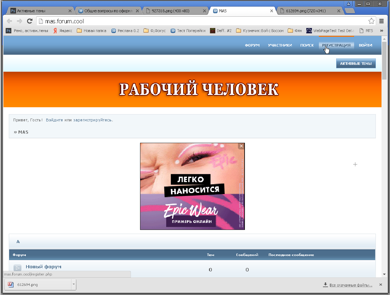
Task: Click the page scrollbar down arrow
Action: click(384, 275)
